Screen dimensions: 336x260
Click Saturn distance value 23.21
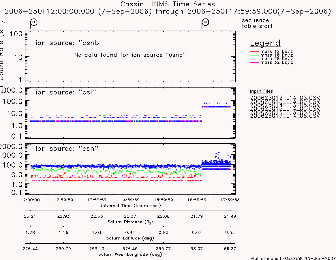pos(30,216)
